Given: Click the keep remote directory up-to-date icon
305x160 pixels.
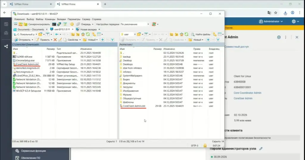Looking at the screenshot, I should point(65,24).
